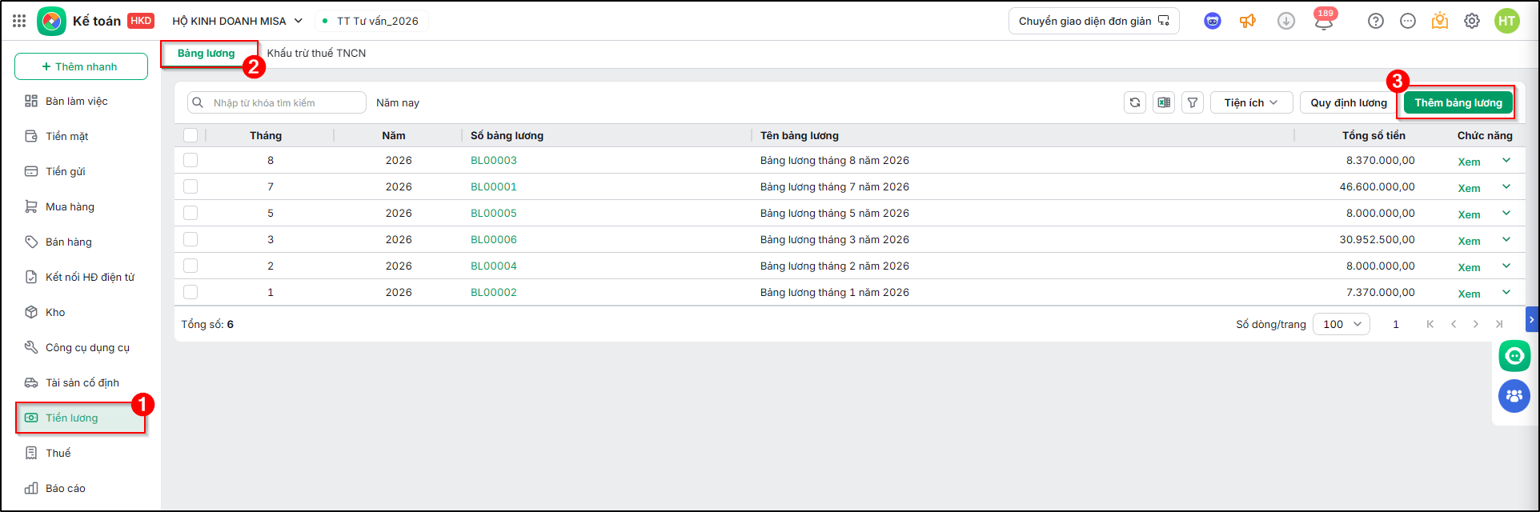Export the list with the Excel icon
This screenshot has height=512, width=1540.
(x=1164, y=102)
